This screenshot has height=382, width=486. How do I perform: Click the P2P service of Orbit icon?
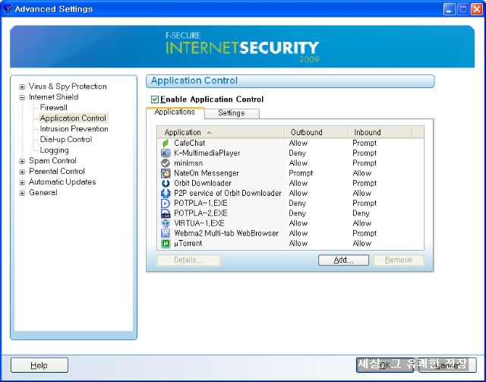166,193
